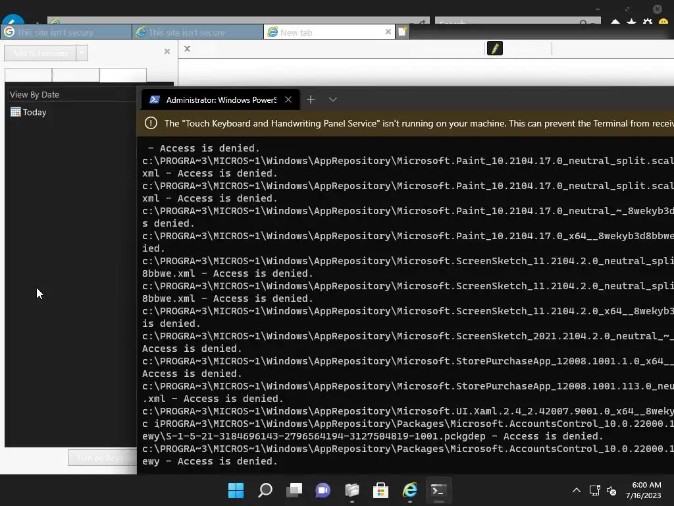The width and height of the screenshot is (674, 506).
Task: Click the Paint_10.2104.17.0_x64 output line
Action: (x=408, y=236)
